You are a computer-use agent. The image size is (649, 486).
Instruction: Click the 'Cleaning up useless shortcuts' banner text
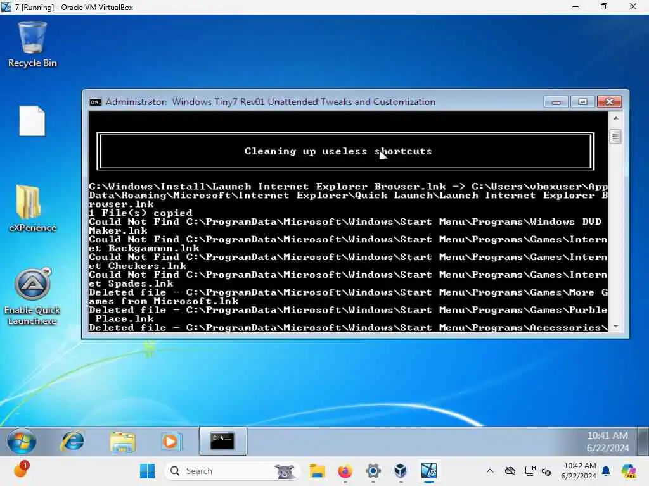click(x=338, y=151)
